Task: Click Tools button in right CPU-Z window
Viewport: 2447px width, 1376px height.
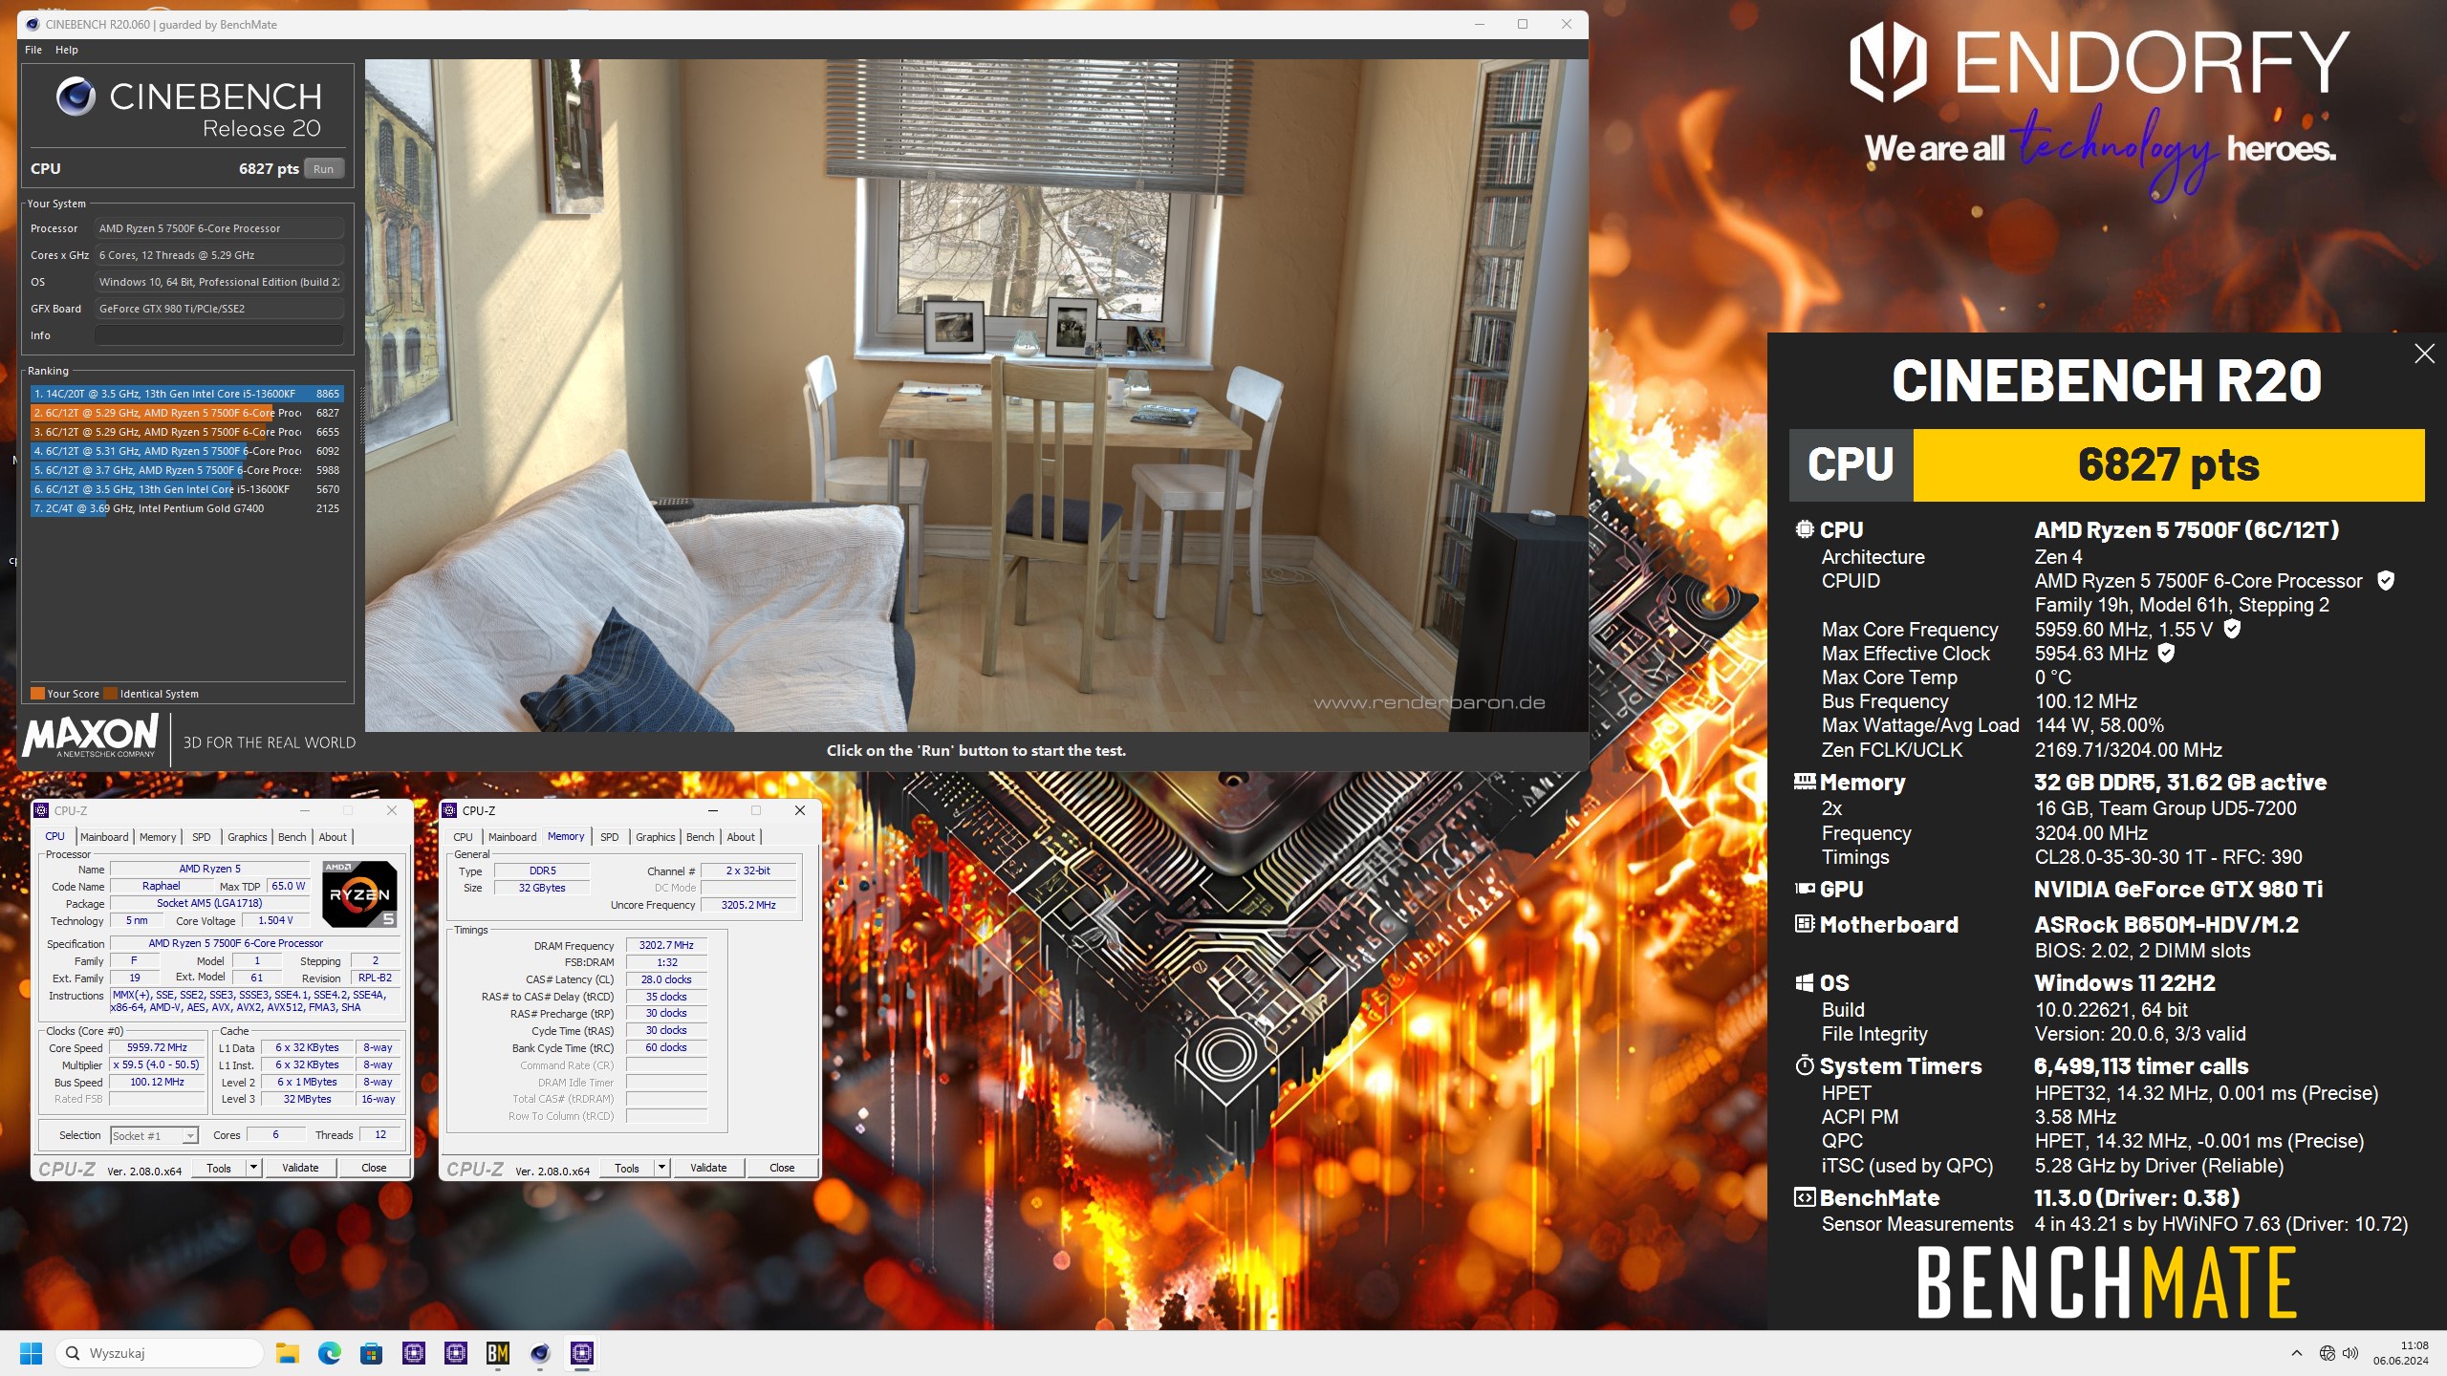Action: click(627, 1168)
